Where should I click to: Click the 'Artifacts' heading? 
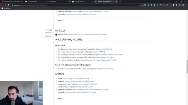click(x=60, y=74)
